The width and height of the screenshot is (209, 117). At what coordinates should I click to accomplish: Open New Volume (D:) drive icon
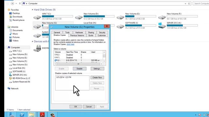tap(79, 17)
